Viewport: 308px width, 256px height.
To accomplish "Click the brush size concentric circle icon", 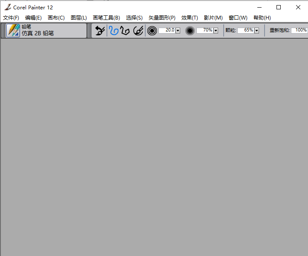I will click(152, 31).
